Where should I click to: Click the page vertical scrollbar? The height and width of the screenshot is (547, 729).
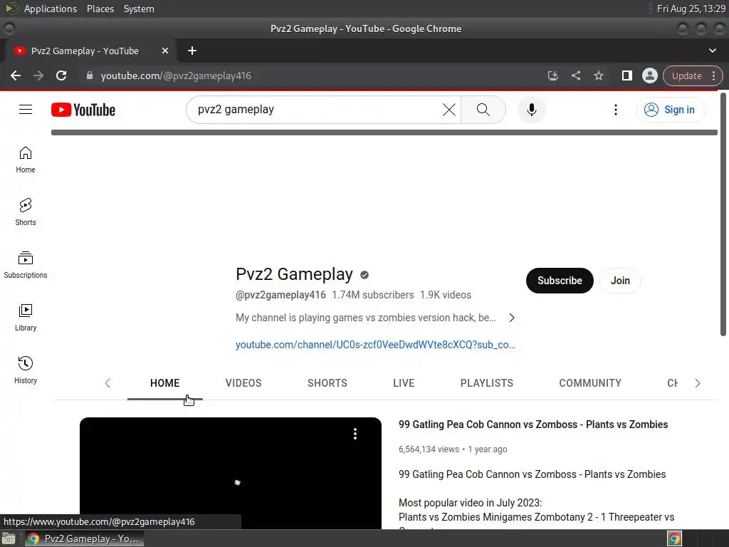tap(723, 214)
